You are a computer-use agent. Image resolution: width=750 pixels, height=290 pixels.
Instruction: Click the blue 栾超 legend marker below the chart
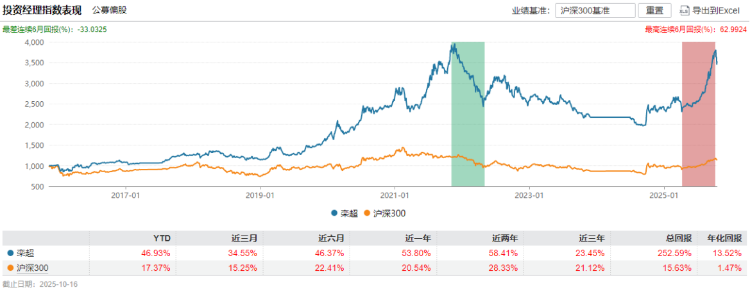coord(335,213)
